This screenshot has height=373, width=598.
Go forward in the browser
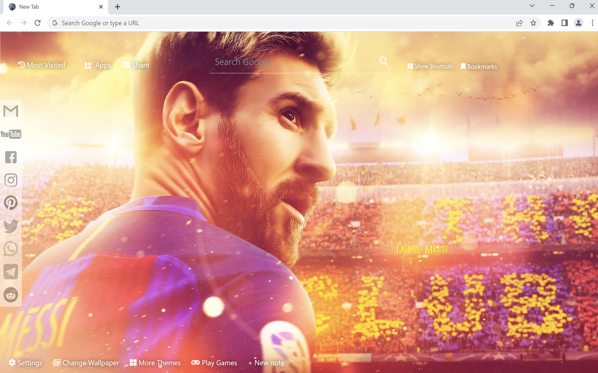(23, 23)
